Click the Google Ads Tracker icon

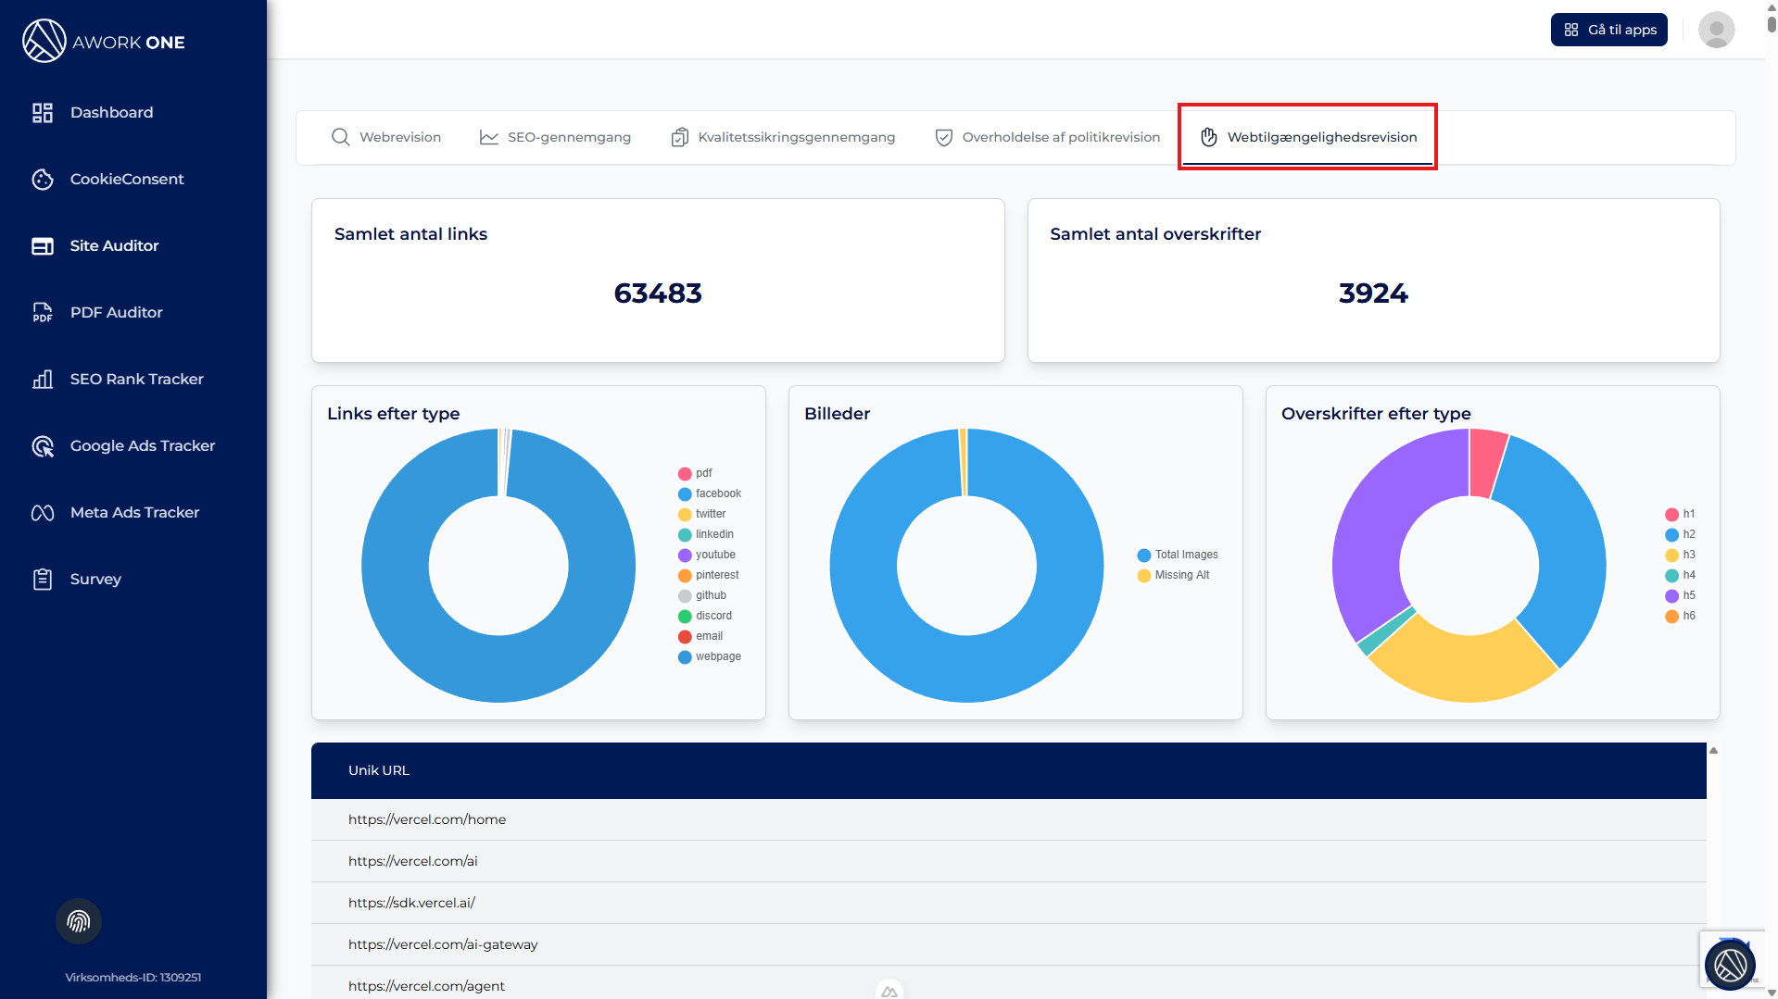click(43, 446)
